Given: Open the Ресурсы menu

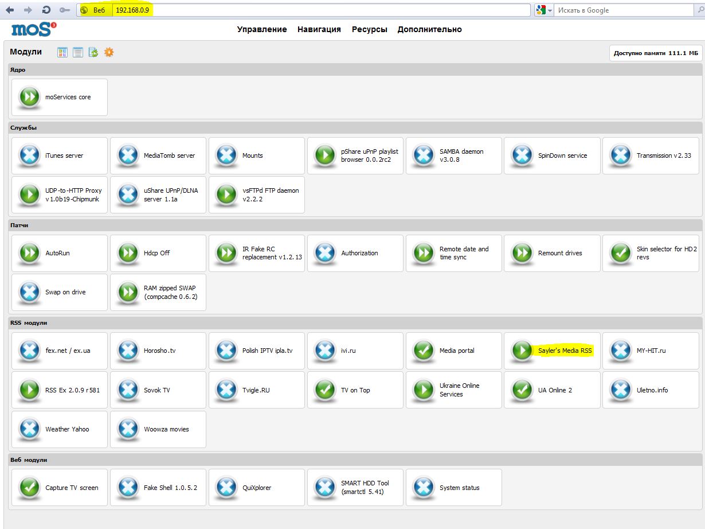Looking at the screenshot, I should click(369, 29).
